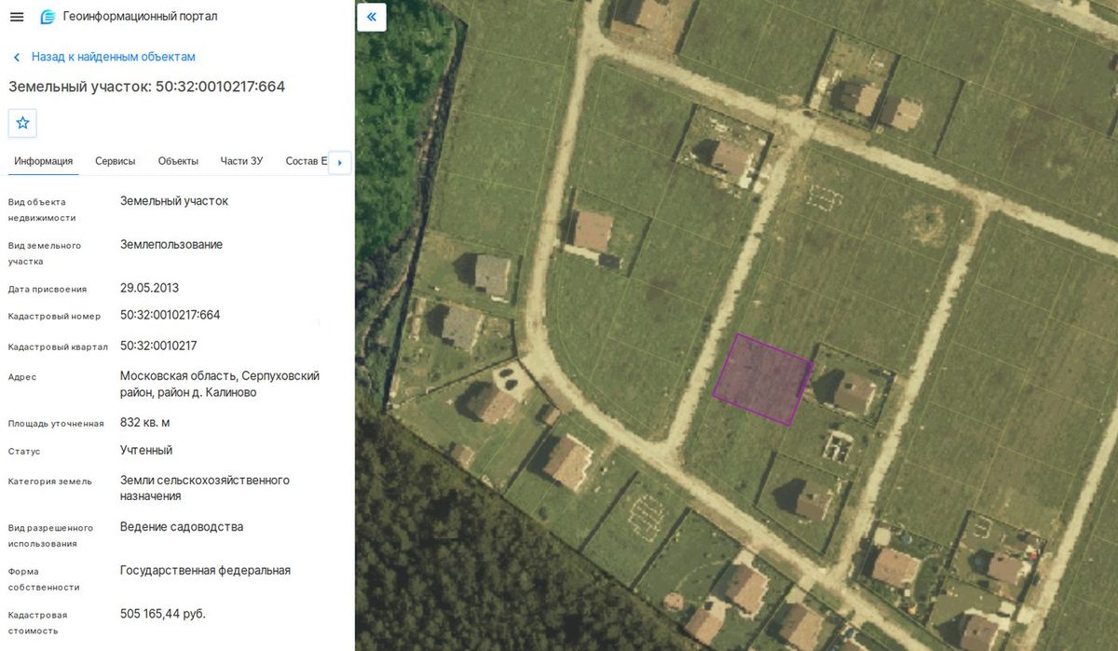Click the area value 832 кв. м
The width and height of the screenshot is (1118, 651).
pyautogui.click(x=145, y=422)
